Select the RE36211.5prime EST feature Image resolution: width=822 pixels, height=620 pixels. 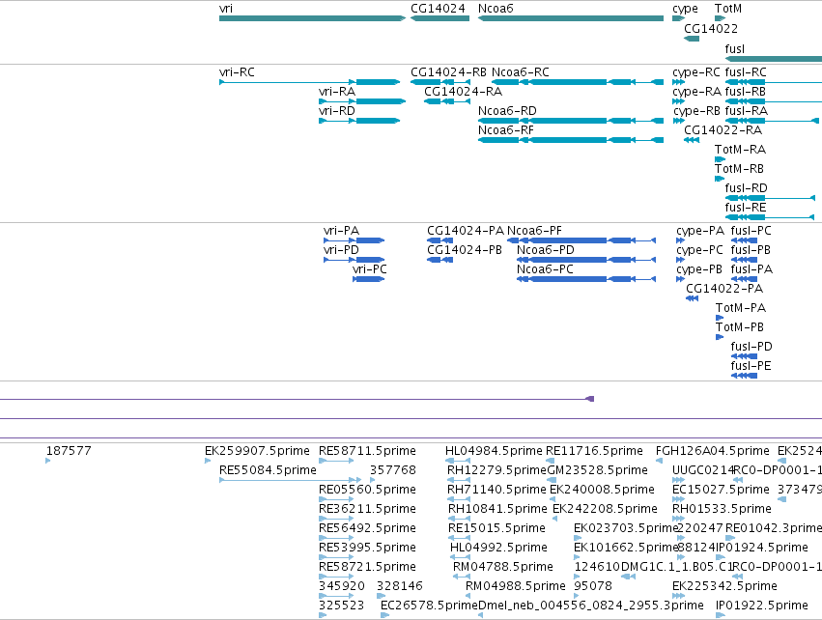point(336,519)
